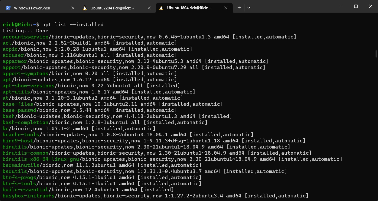
Task: Click the Tux penguin icon on the Ubuntu2204 tab
Action: coord(85,8)
